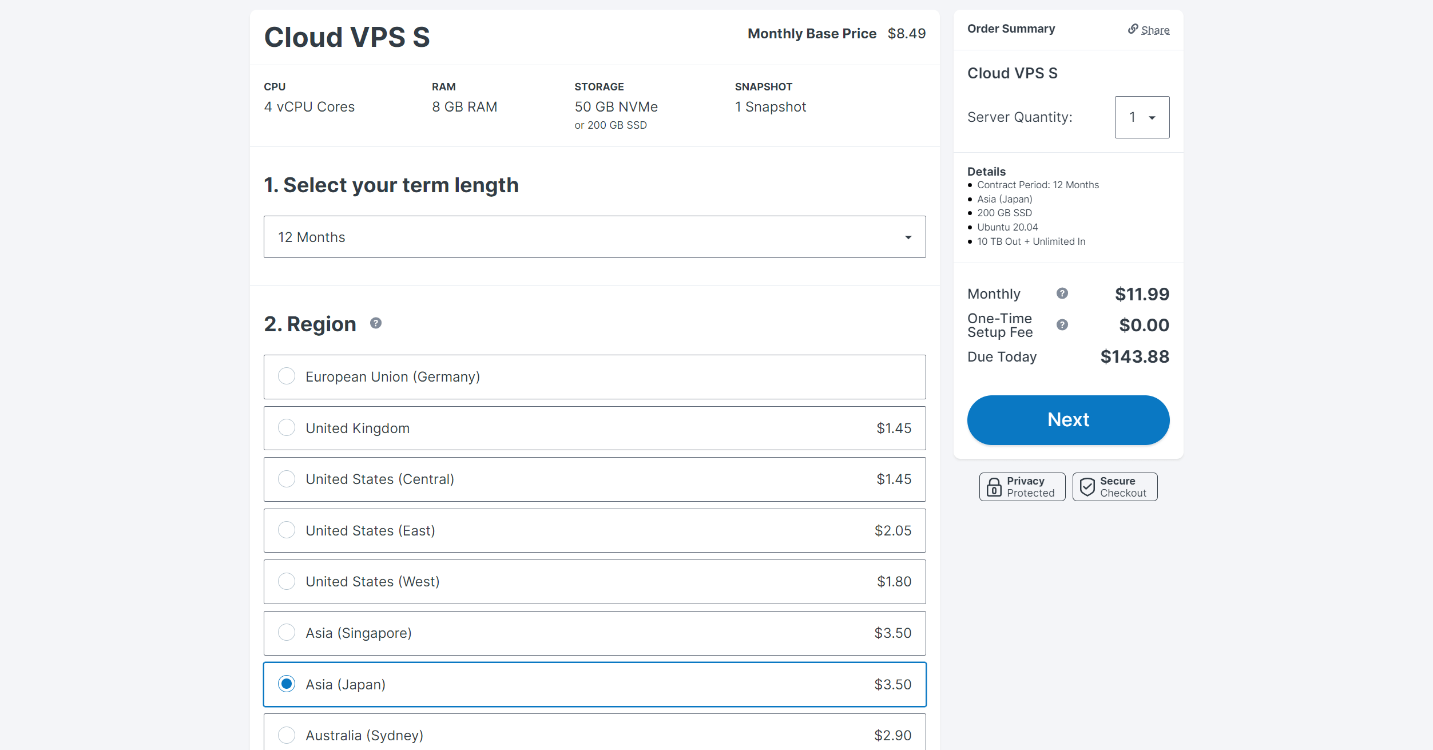
Task: Click the $8.49 monthly base price
Action: 907,34
